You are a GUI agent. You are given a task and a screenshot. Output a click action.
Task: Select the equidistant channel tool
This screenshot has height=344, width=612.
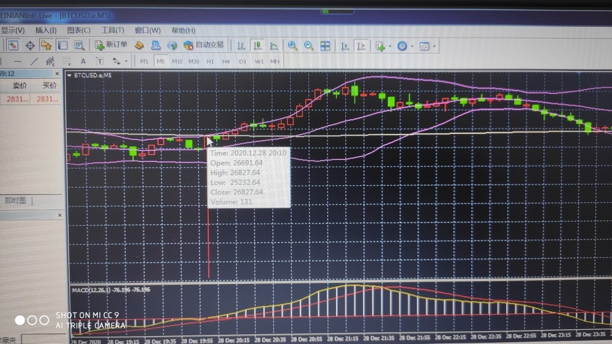pyautogui.click(x=50, y=61)
